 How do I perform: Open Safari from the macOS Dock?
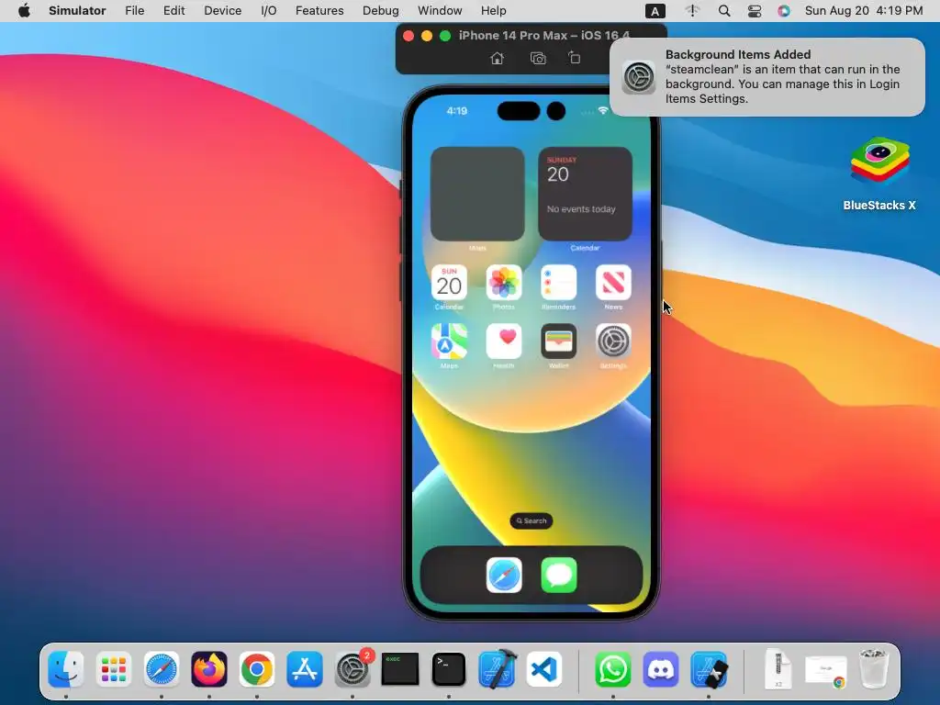click(162, 669)
